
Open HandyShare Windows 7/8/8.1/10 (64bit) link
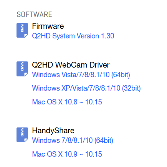click(x=73, y=141)
